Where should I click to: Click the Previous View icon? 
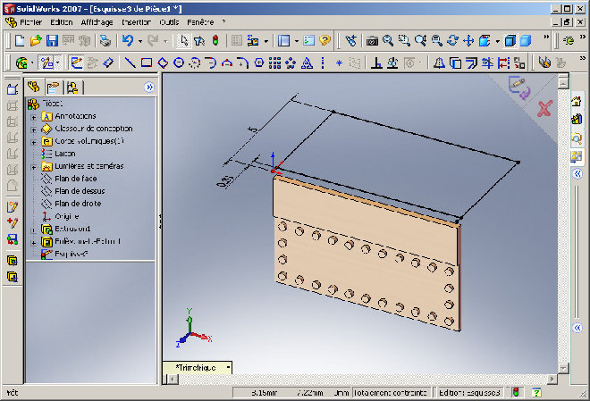click(350, 40)
